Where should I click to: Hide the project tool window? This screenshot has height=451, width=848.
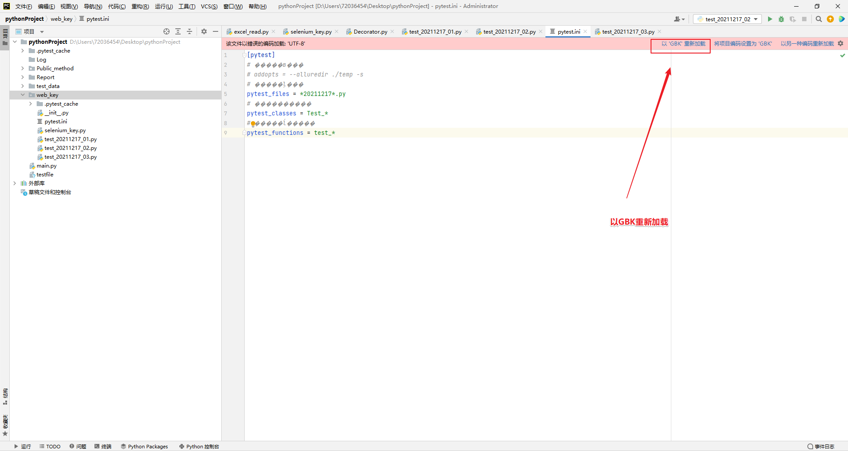click(216, 31)
